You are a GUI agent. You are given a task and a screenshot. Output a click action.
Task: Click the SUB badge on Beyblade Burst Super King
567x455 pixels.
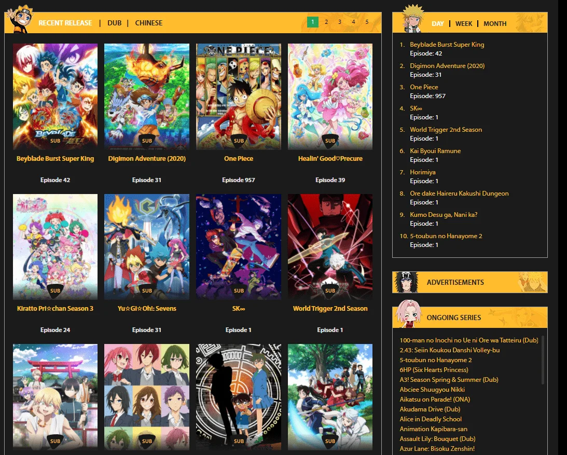coord(56,141)
